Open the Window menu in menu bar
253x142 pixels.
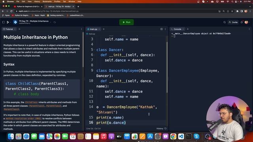pyautogui.click(x=72, y=2)
